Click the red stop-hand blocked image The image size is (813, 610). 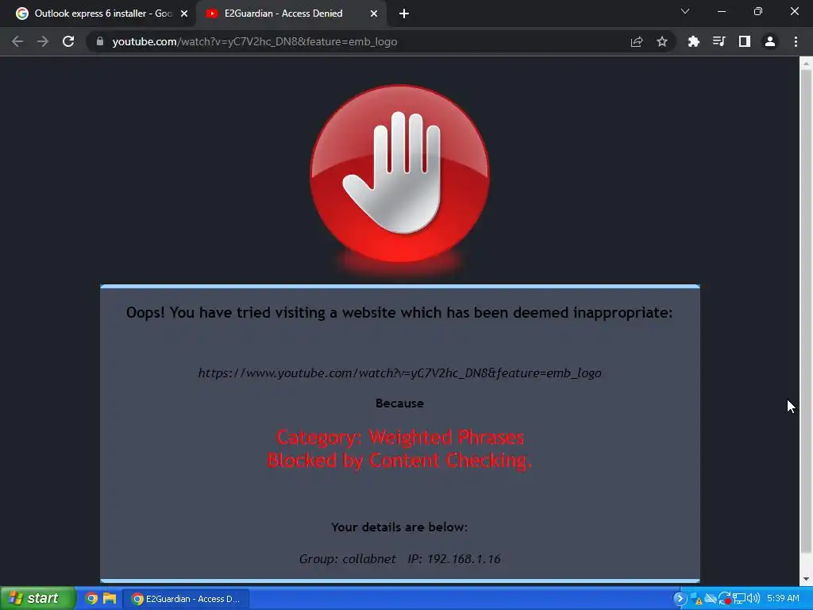click(399, 174)
